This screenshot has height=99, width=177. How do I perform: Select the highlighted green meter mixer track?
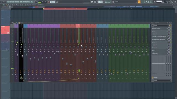(x=79, y=35)
